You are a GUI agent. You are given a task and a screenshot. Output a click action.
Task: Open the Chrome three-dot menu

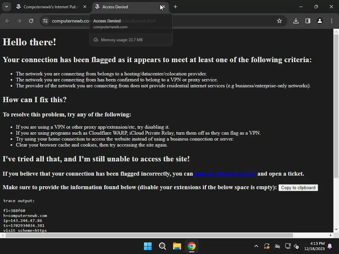pos(332,21)
